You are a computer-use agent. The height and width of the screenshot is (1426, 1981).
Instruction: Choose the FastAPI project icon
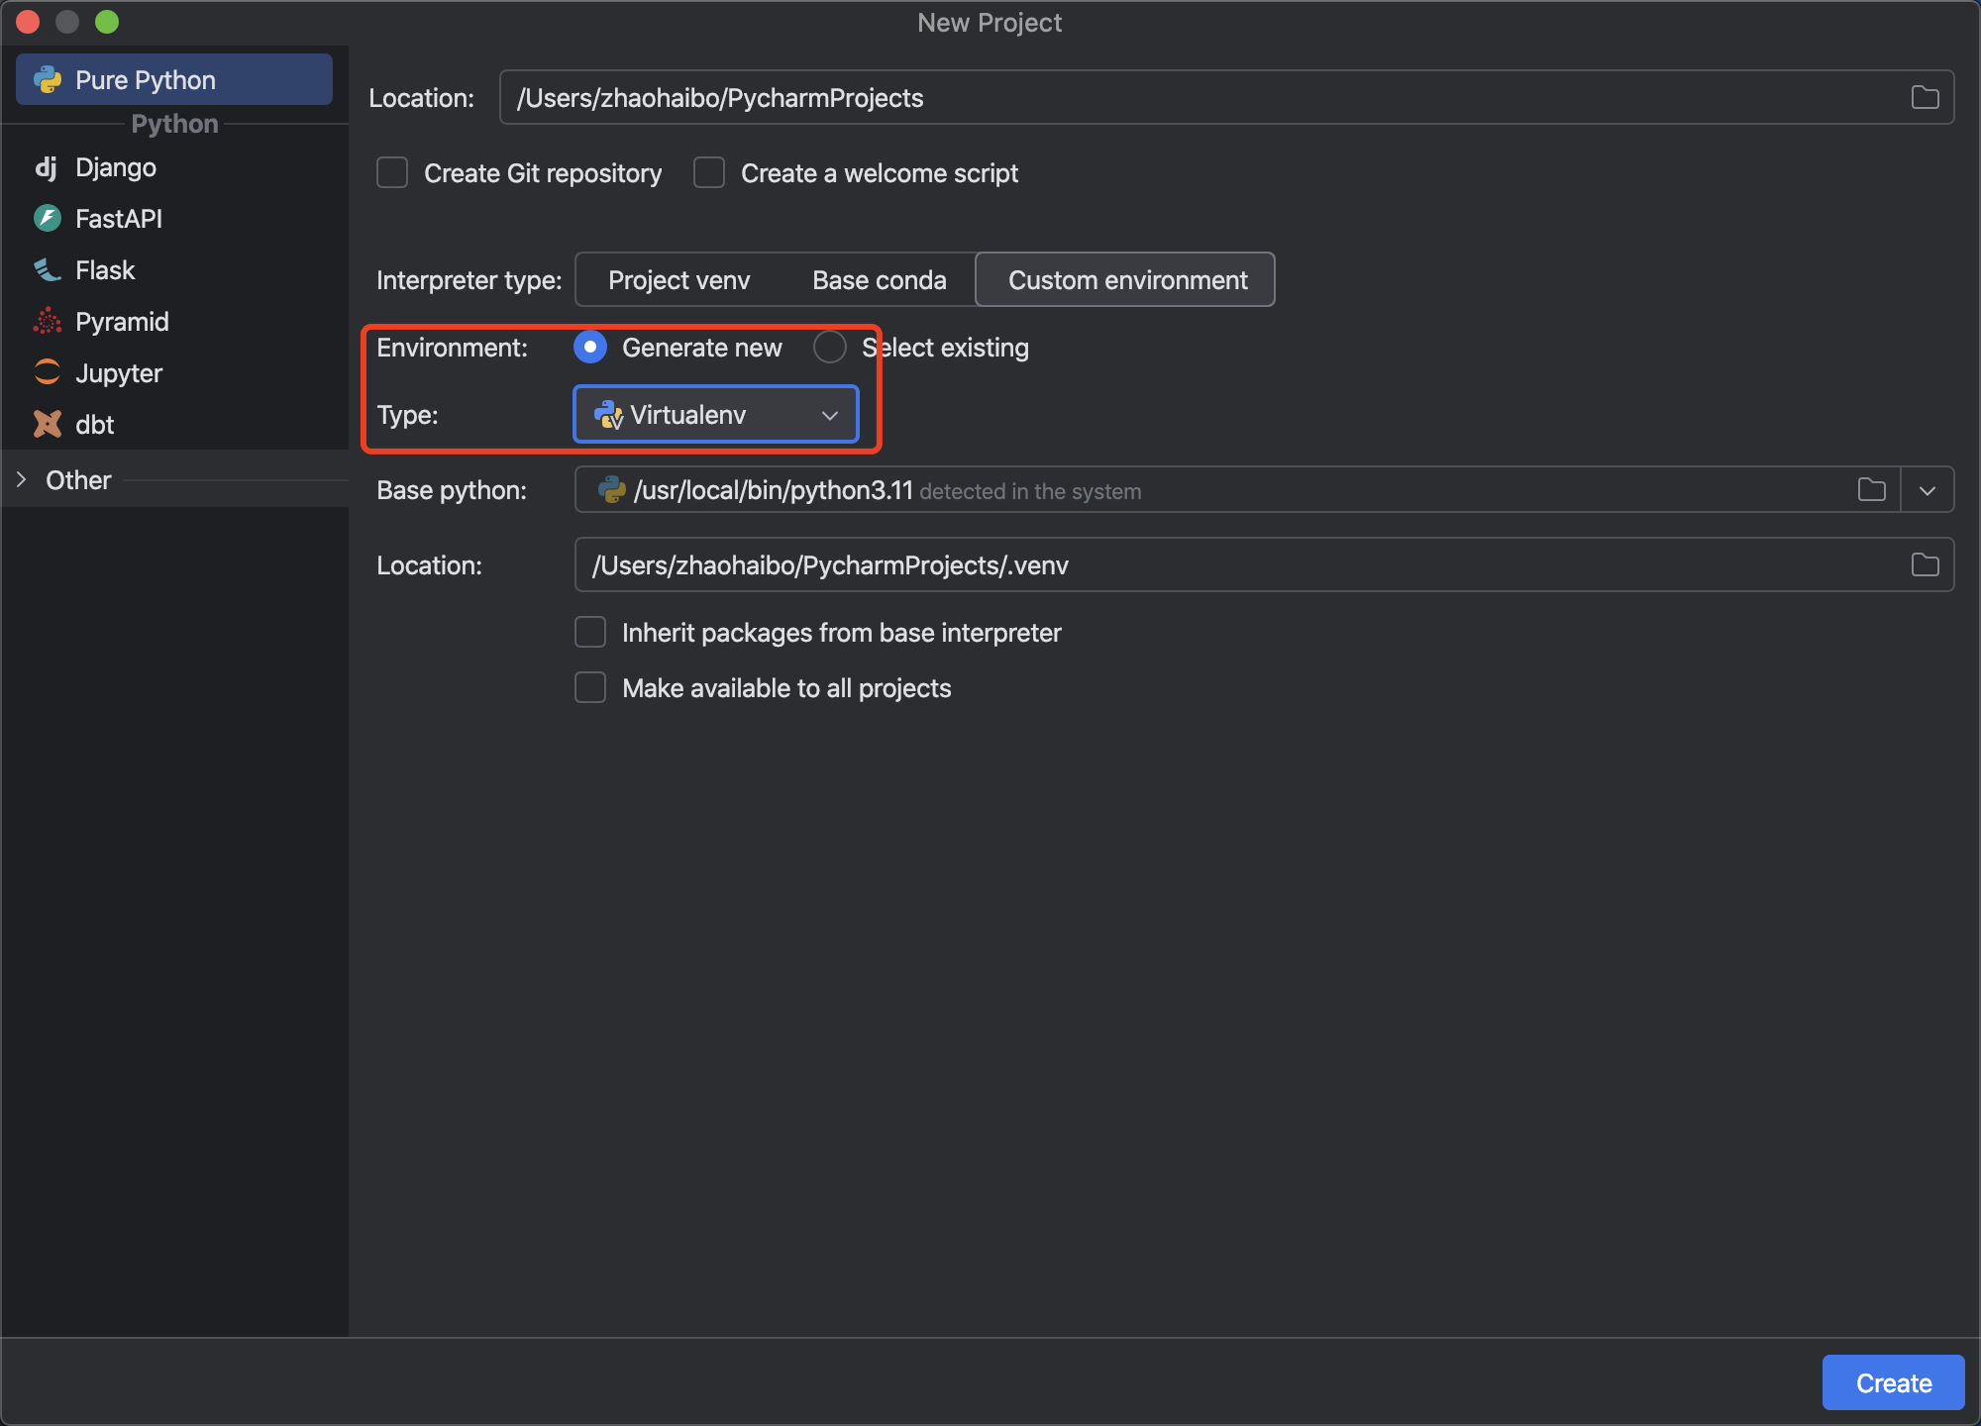tap(47, 218)
